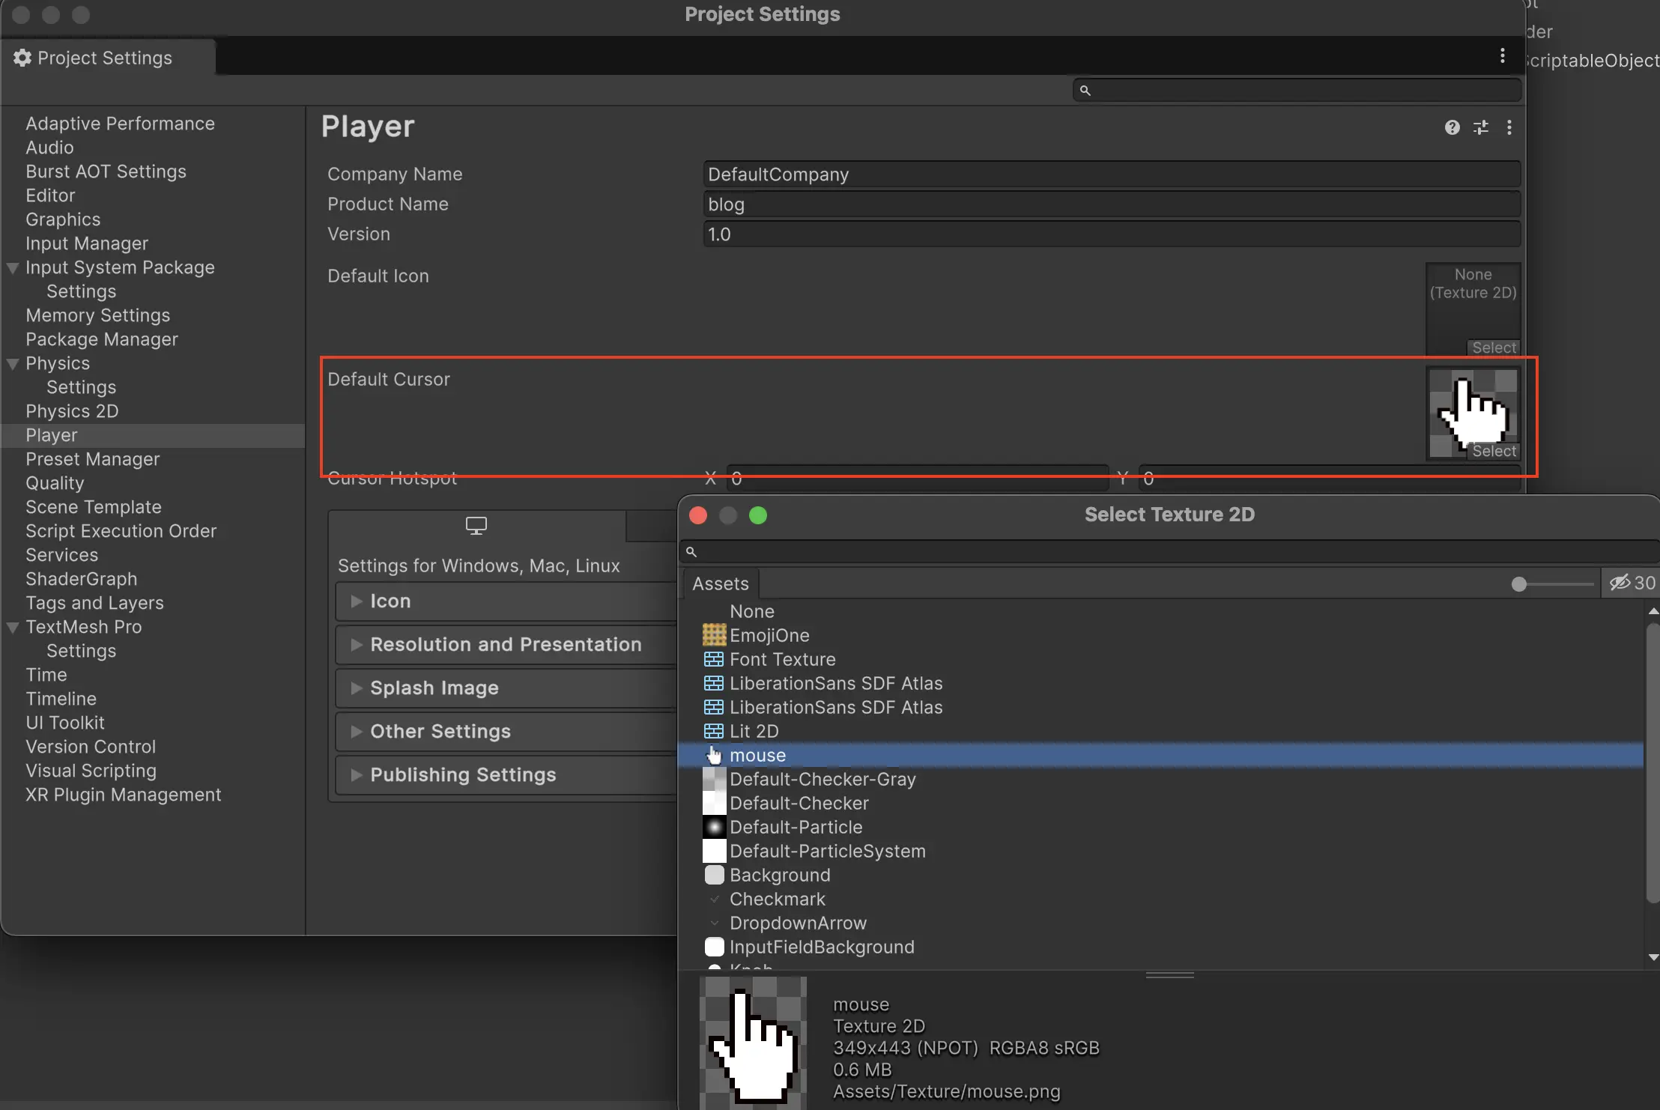Click the scroll down arrow in texture list
This screenshot has width=1660, height=1110.
click(x=1653, y=958)
